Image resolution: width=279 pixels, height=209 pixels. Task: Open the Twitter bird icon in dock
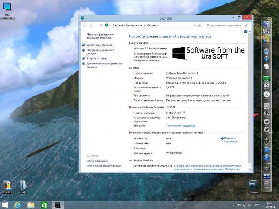266,122
